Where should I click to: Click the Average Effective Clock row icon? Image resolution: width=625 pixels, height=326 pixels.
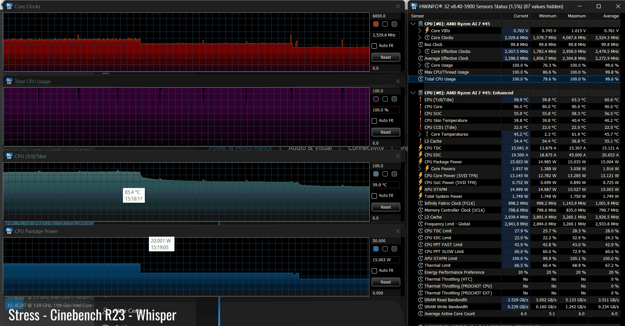(420, 58)
